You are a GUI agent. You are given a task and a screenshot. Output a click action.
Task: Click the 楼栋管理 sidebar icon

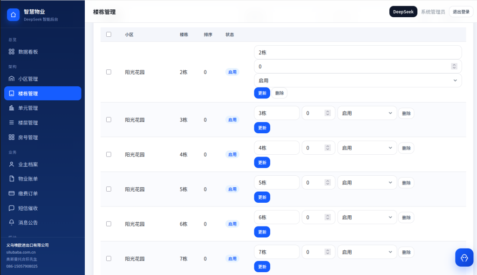click(12, 93)
